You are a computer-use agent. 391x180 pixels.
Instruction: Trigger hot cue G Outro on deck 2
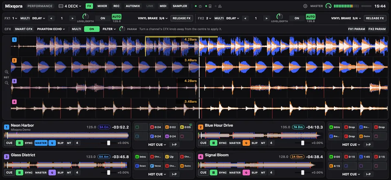[365, 136]
